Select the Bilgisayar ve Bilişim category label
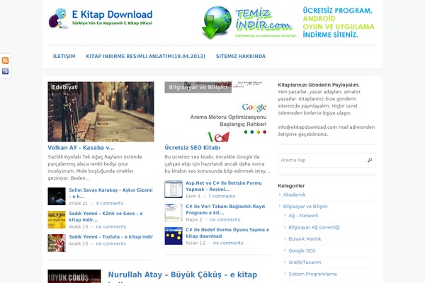This screenshot has width=425, height=283. click(x=198, y=87)
